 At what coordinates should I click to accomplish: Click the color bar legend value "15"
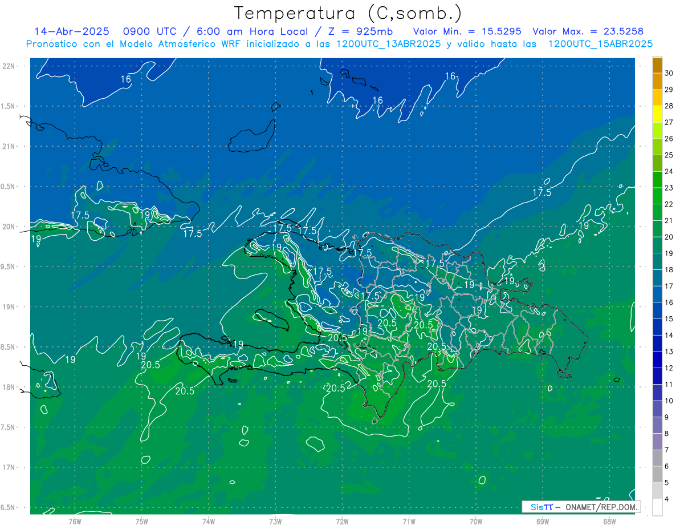pyautogui.click(x=669, y=319)
